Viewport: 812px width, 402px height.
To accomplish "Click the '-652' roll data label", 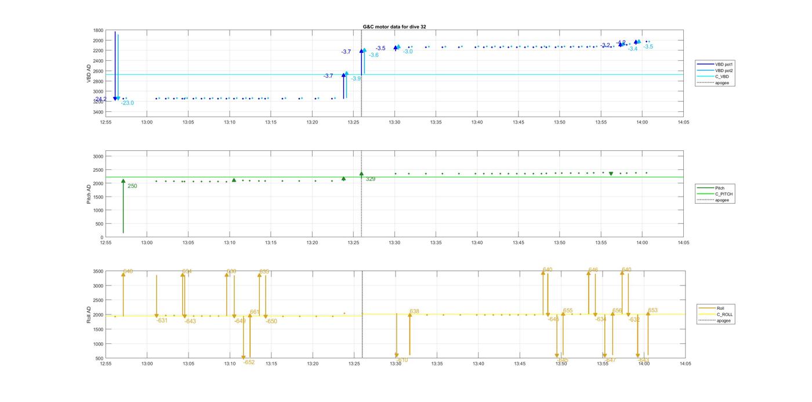I will [x=249, y=362].
